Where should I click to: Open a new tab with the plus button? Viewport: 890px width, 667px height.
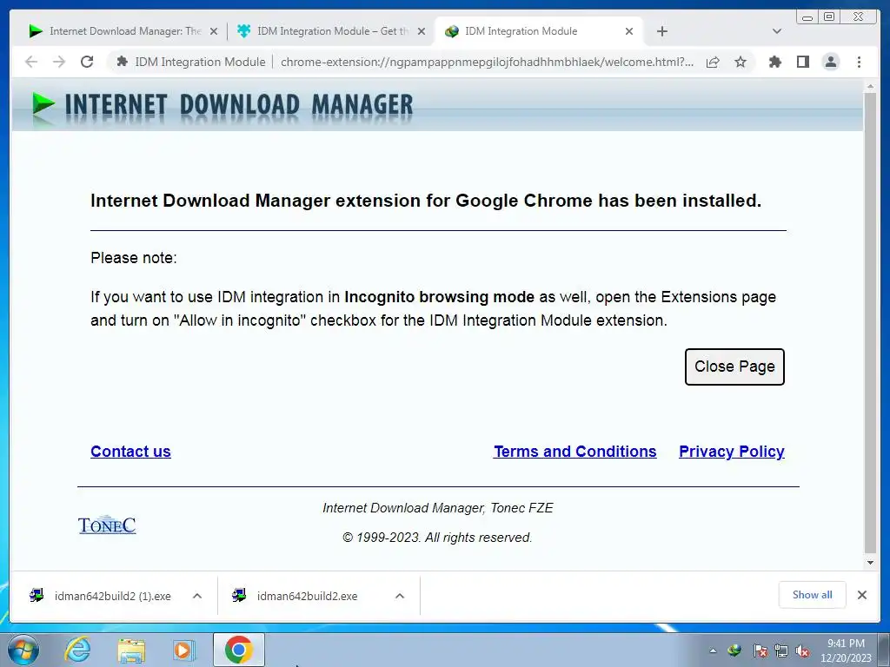tap(661, 31)
